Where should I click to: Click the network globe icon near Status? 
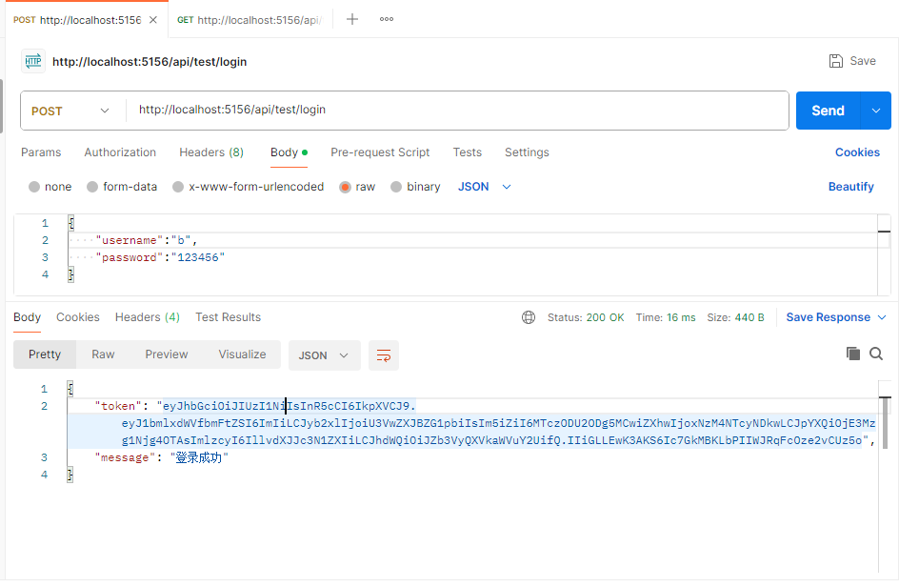click(x=528, y=317)
